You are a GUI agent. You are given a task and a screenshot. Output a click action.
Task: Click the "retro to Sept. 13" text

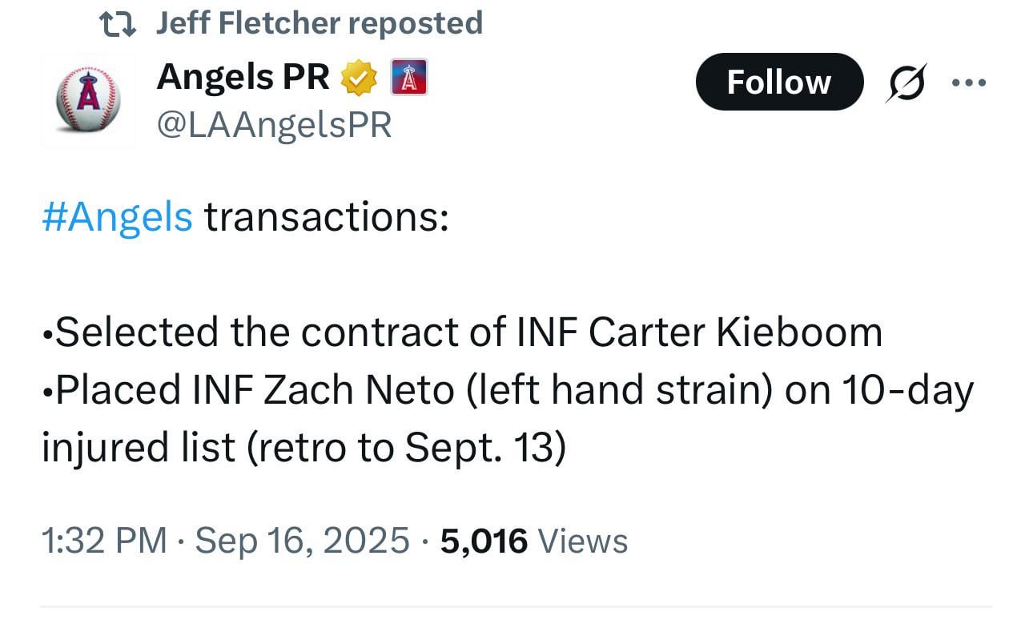click(x=407, y=448)
